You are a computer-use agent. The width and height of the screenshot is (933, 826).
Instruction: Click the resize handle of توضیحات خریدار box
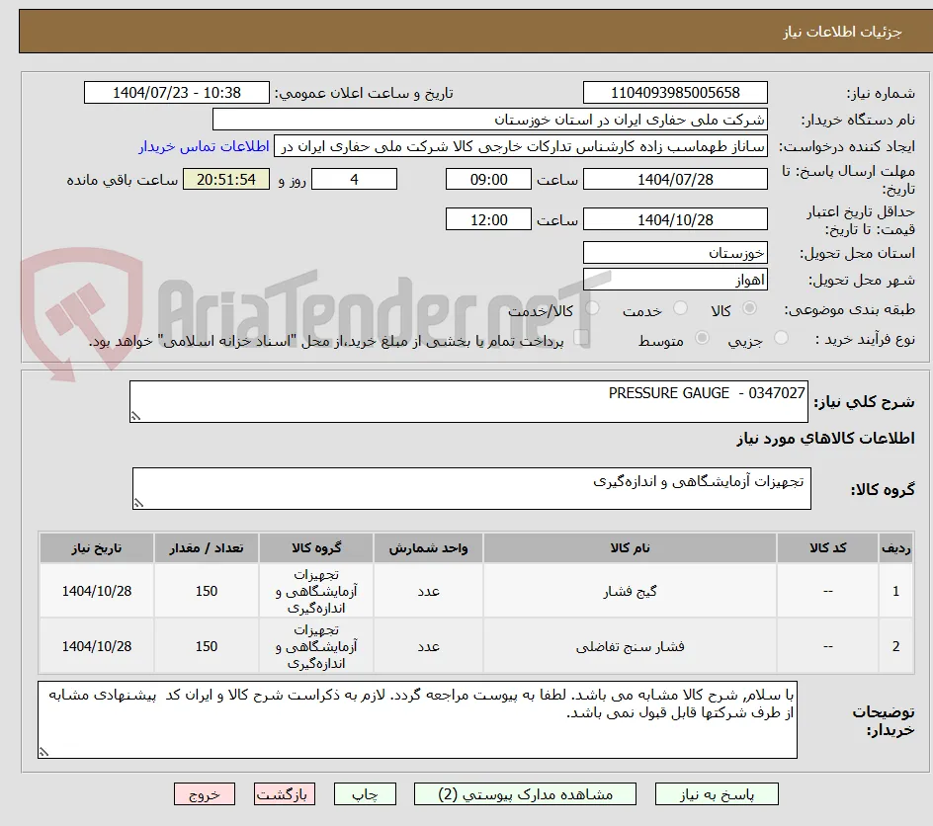[44, 752]
